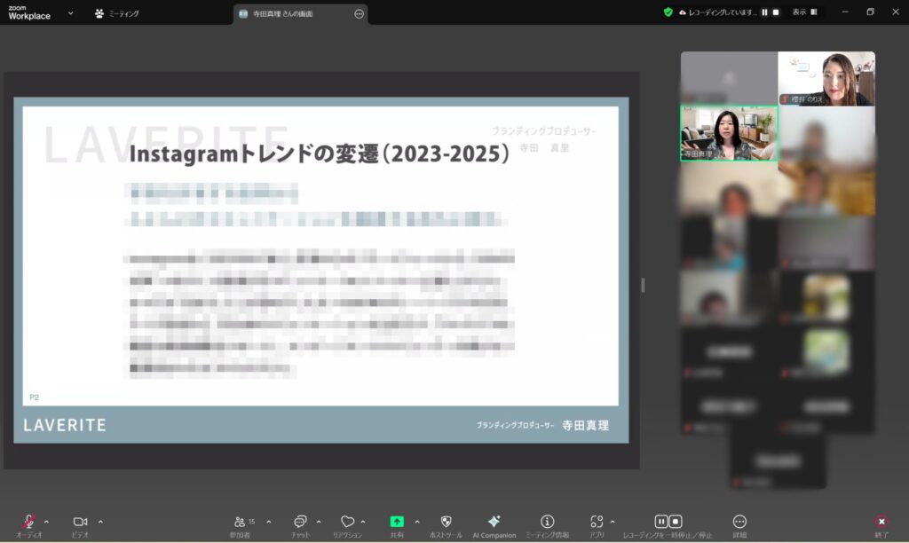Open the apps icon in toolbar
This screenshot has width=909, height=543.
pyautogui.click(x=597, y=522)
